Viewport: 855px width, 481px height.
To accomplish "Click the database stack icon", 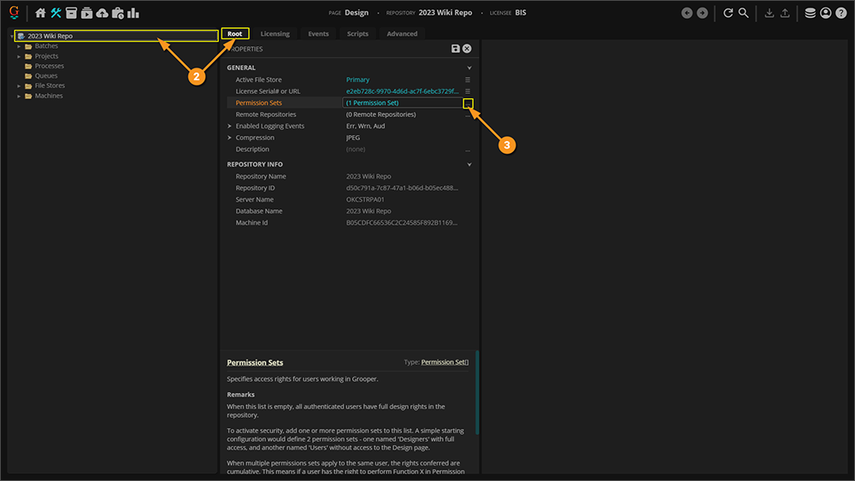I will (x=810, y=13).
